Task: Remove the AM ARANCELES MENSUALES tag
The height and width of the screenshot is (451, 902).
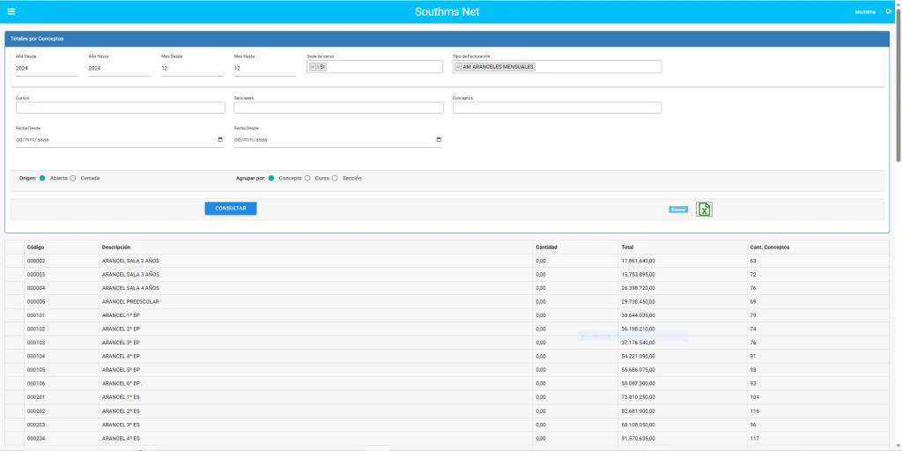Action: click(458, 67)
